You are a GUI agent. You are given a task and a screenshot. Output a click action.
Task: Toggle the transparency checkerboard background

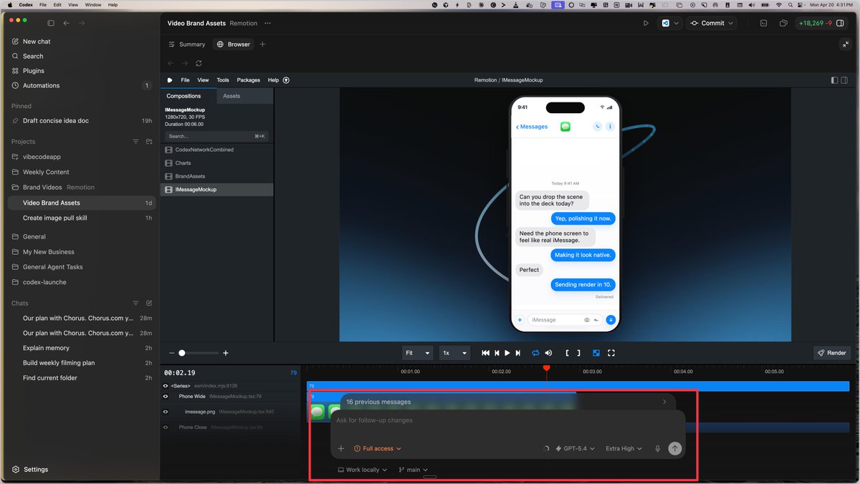(x=596, y=353)
